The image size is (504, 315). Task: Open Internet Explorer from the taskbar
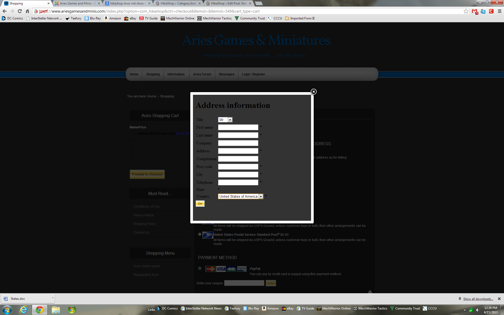click(x=23, y=309)
